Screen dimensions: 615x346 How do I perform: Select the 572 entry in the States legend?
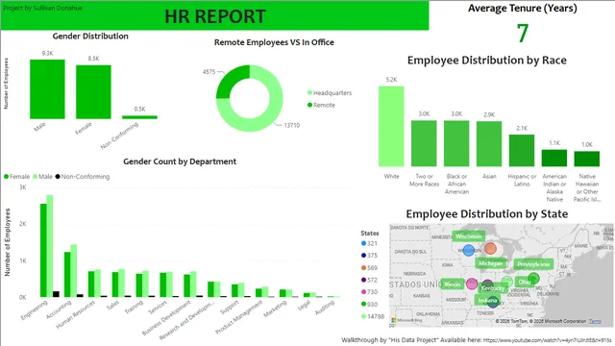[x=369, y=280]
